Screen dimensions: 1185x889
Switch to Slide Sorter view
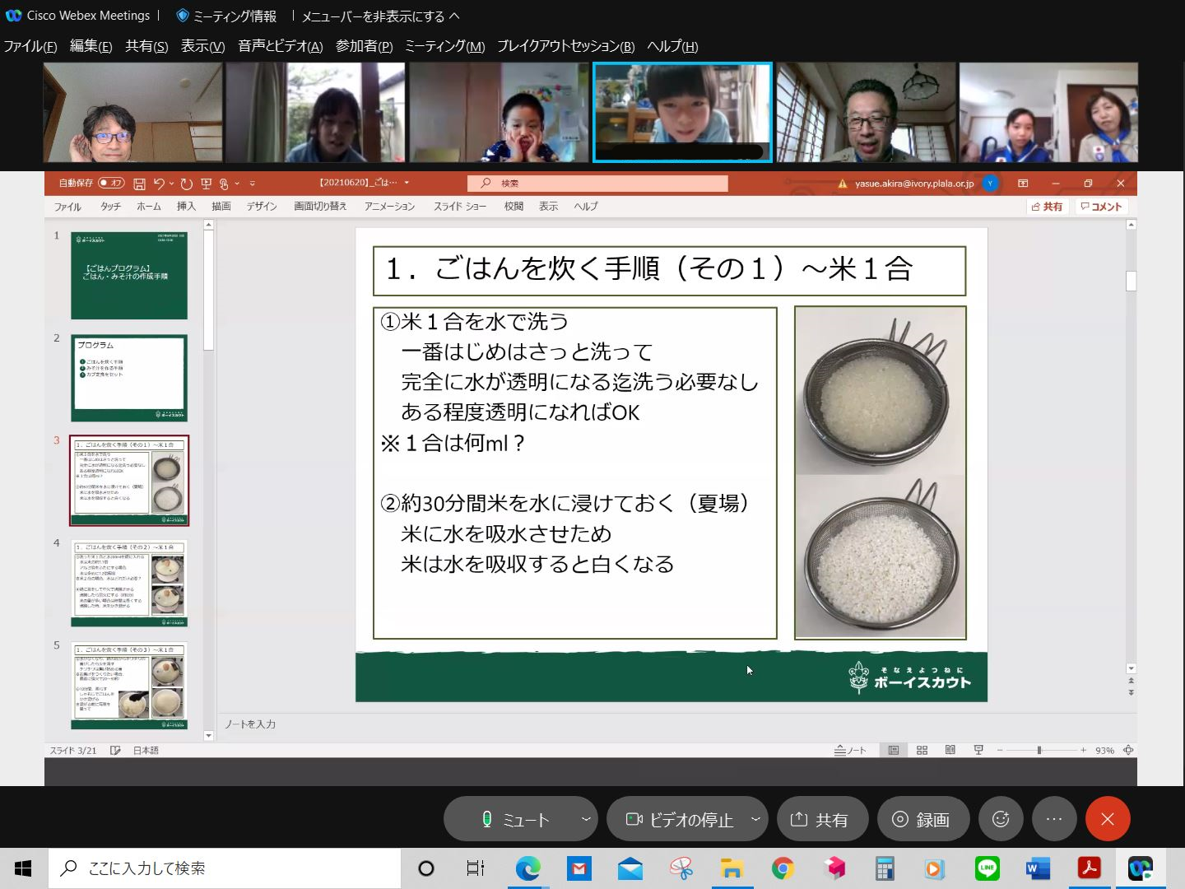click(922, 750)
